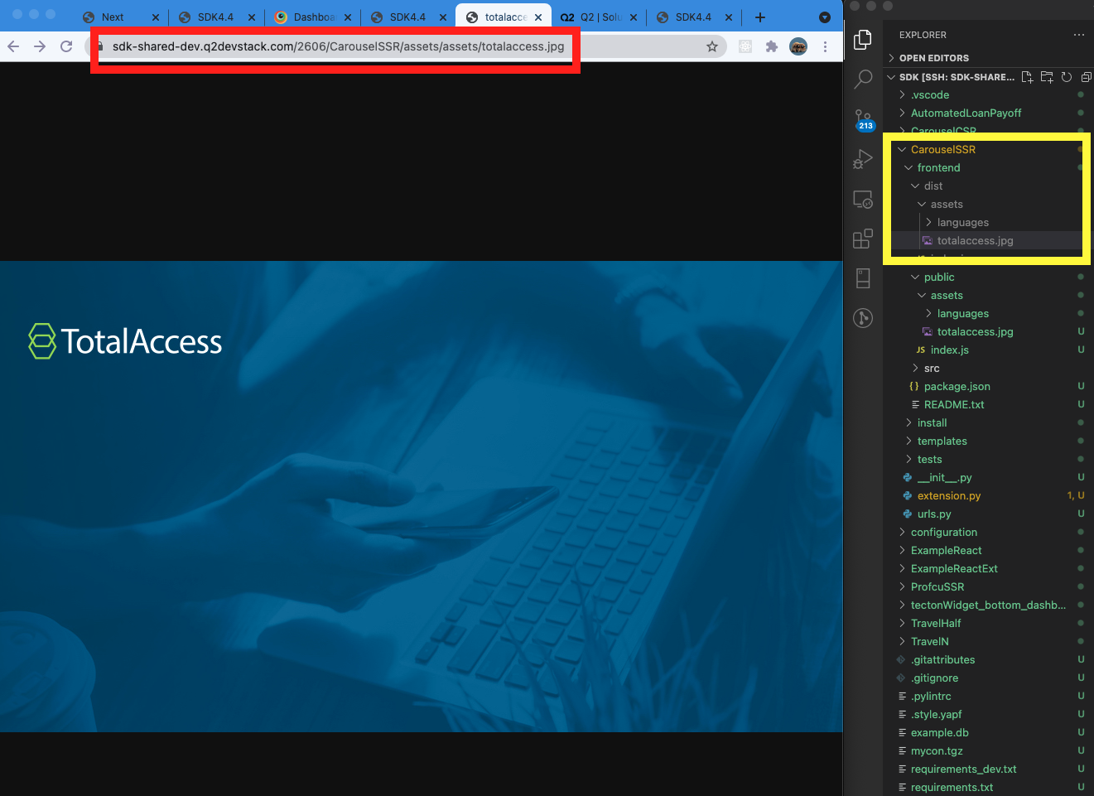
Task: Click the Chrome profile avatar
Action: click(x=798, y=46)
